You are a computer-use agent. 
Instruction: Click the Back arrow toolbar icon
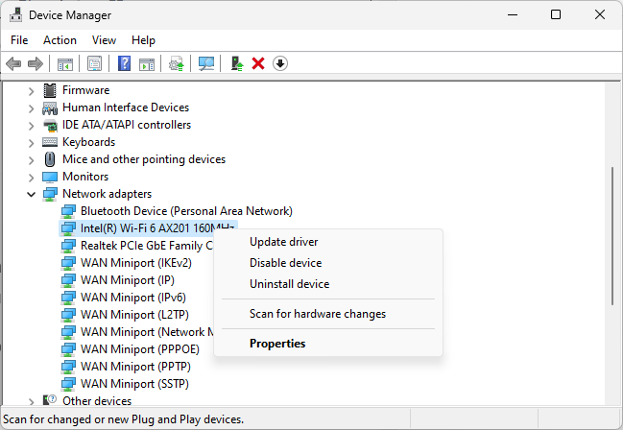tap(13, 63)
